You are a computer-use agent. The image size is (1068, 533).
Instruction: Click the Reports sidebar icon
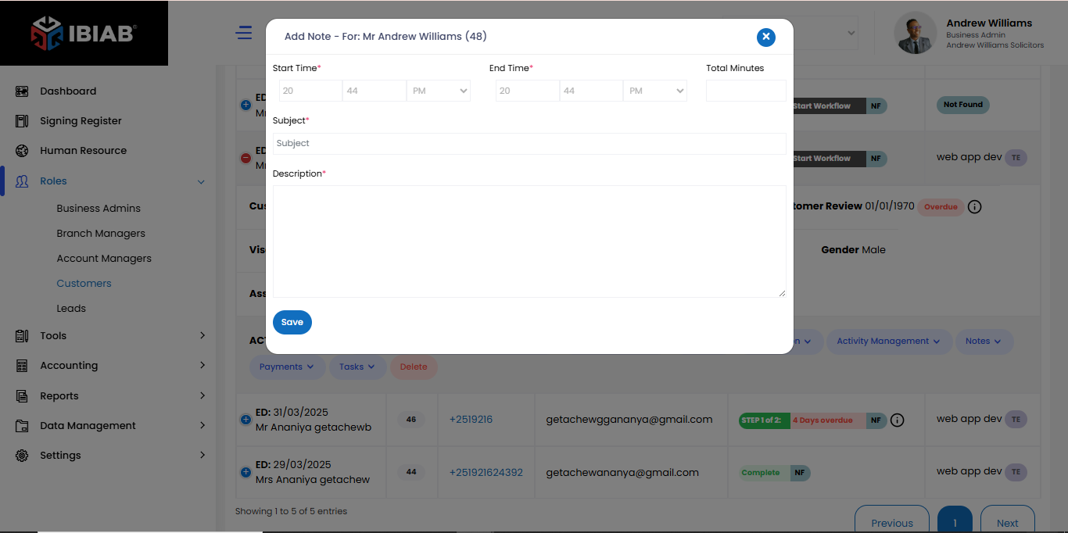click(x=22, y=396)
